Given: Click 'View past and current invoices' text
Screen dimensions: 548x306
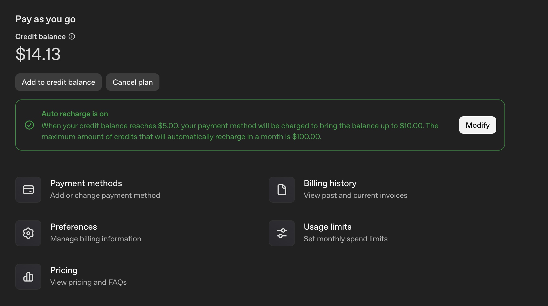Looking at the screenshot, I should [355, 195].
